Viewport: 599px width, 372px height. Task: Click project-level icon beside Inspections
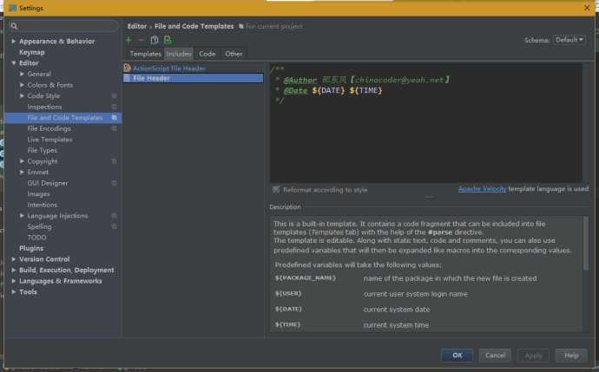pos(115,107)
